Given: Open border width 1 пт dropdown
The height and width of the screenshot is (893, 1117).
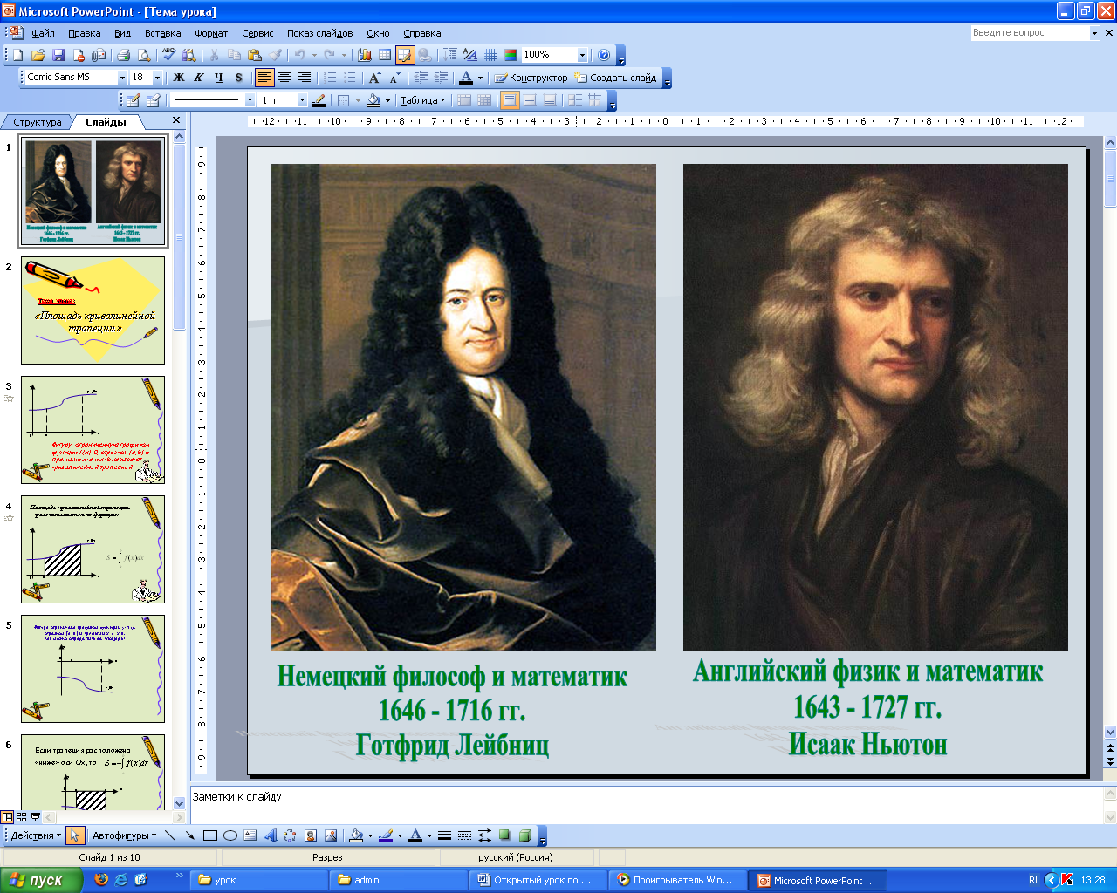Looking at the screenshot, I should click(x=302, y=100).
